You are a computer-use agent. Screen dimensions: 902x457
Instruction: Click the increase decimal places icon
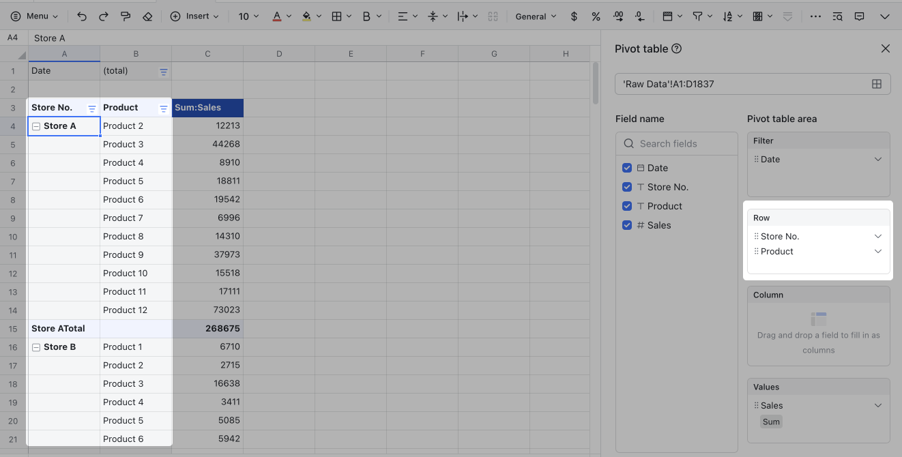coord(618,16)
